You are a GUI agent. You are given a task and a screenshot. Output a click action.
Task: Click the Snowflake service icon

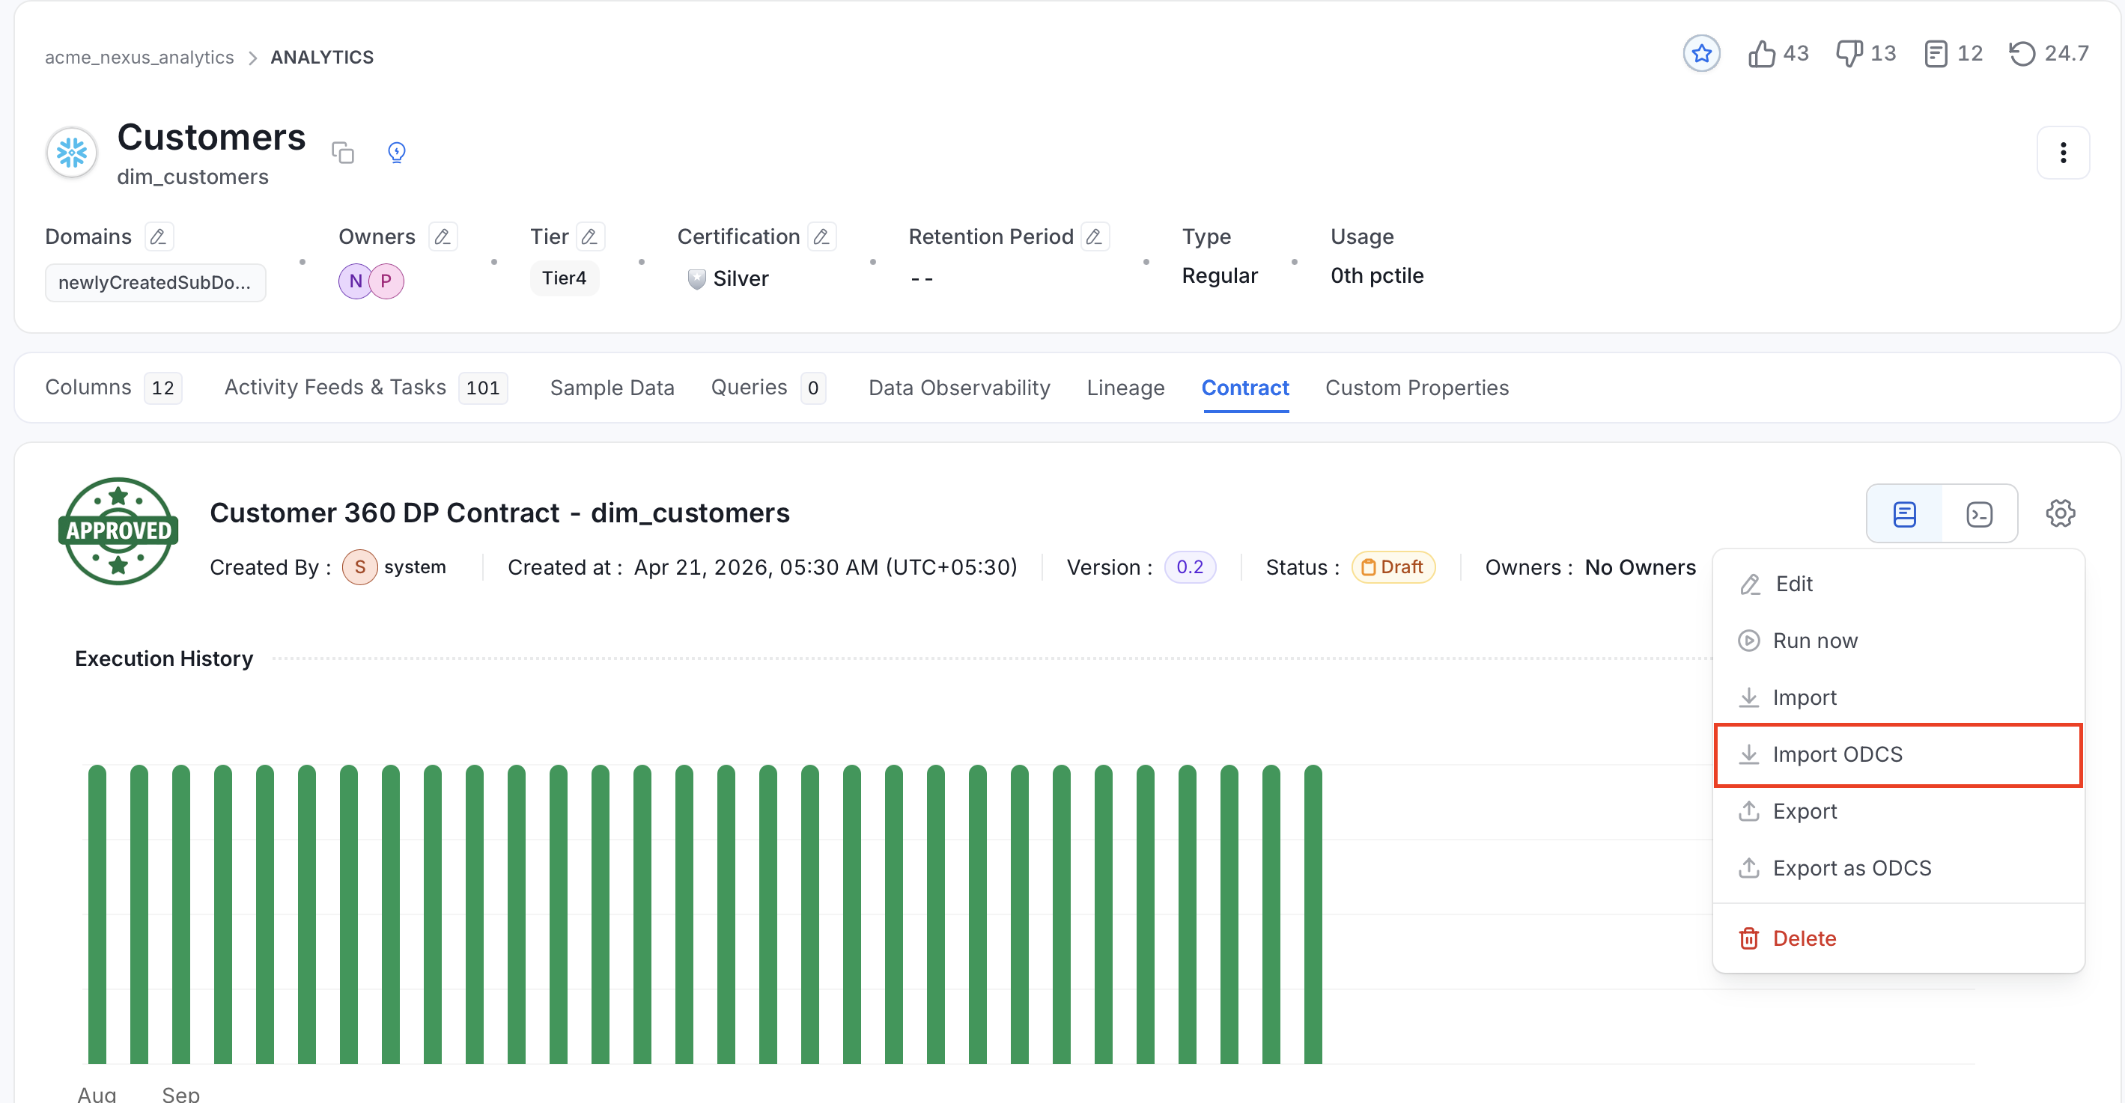point(72,153)
